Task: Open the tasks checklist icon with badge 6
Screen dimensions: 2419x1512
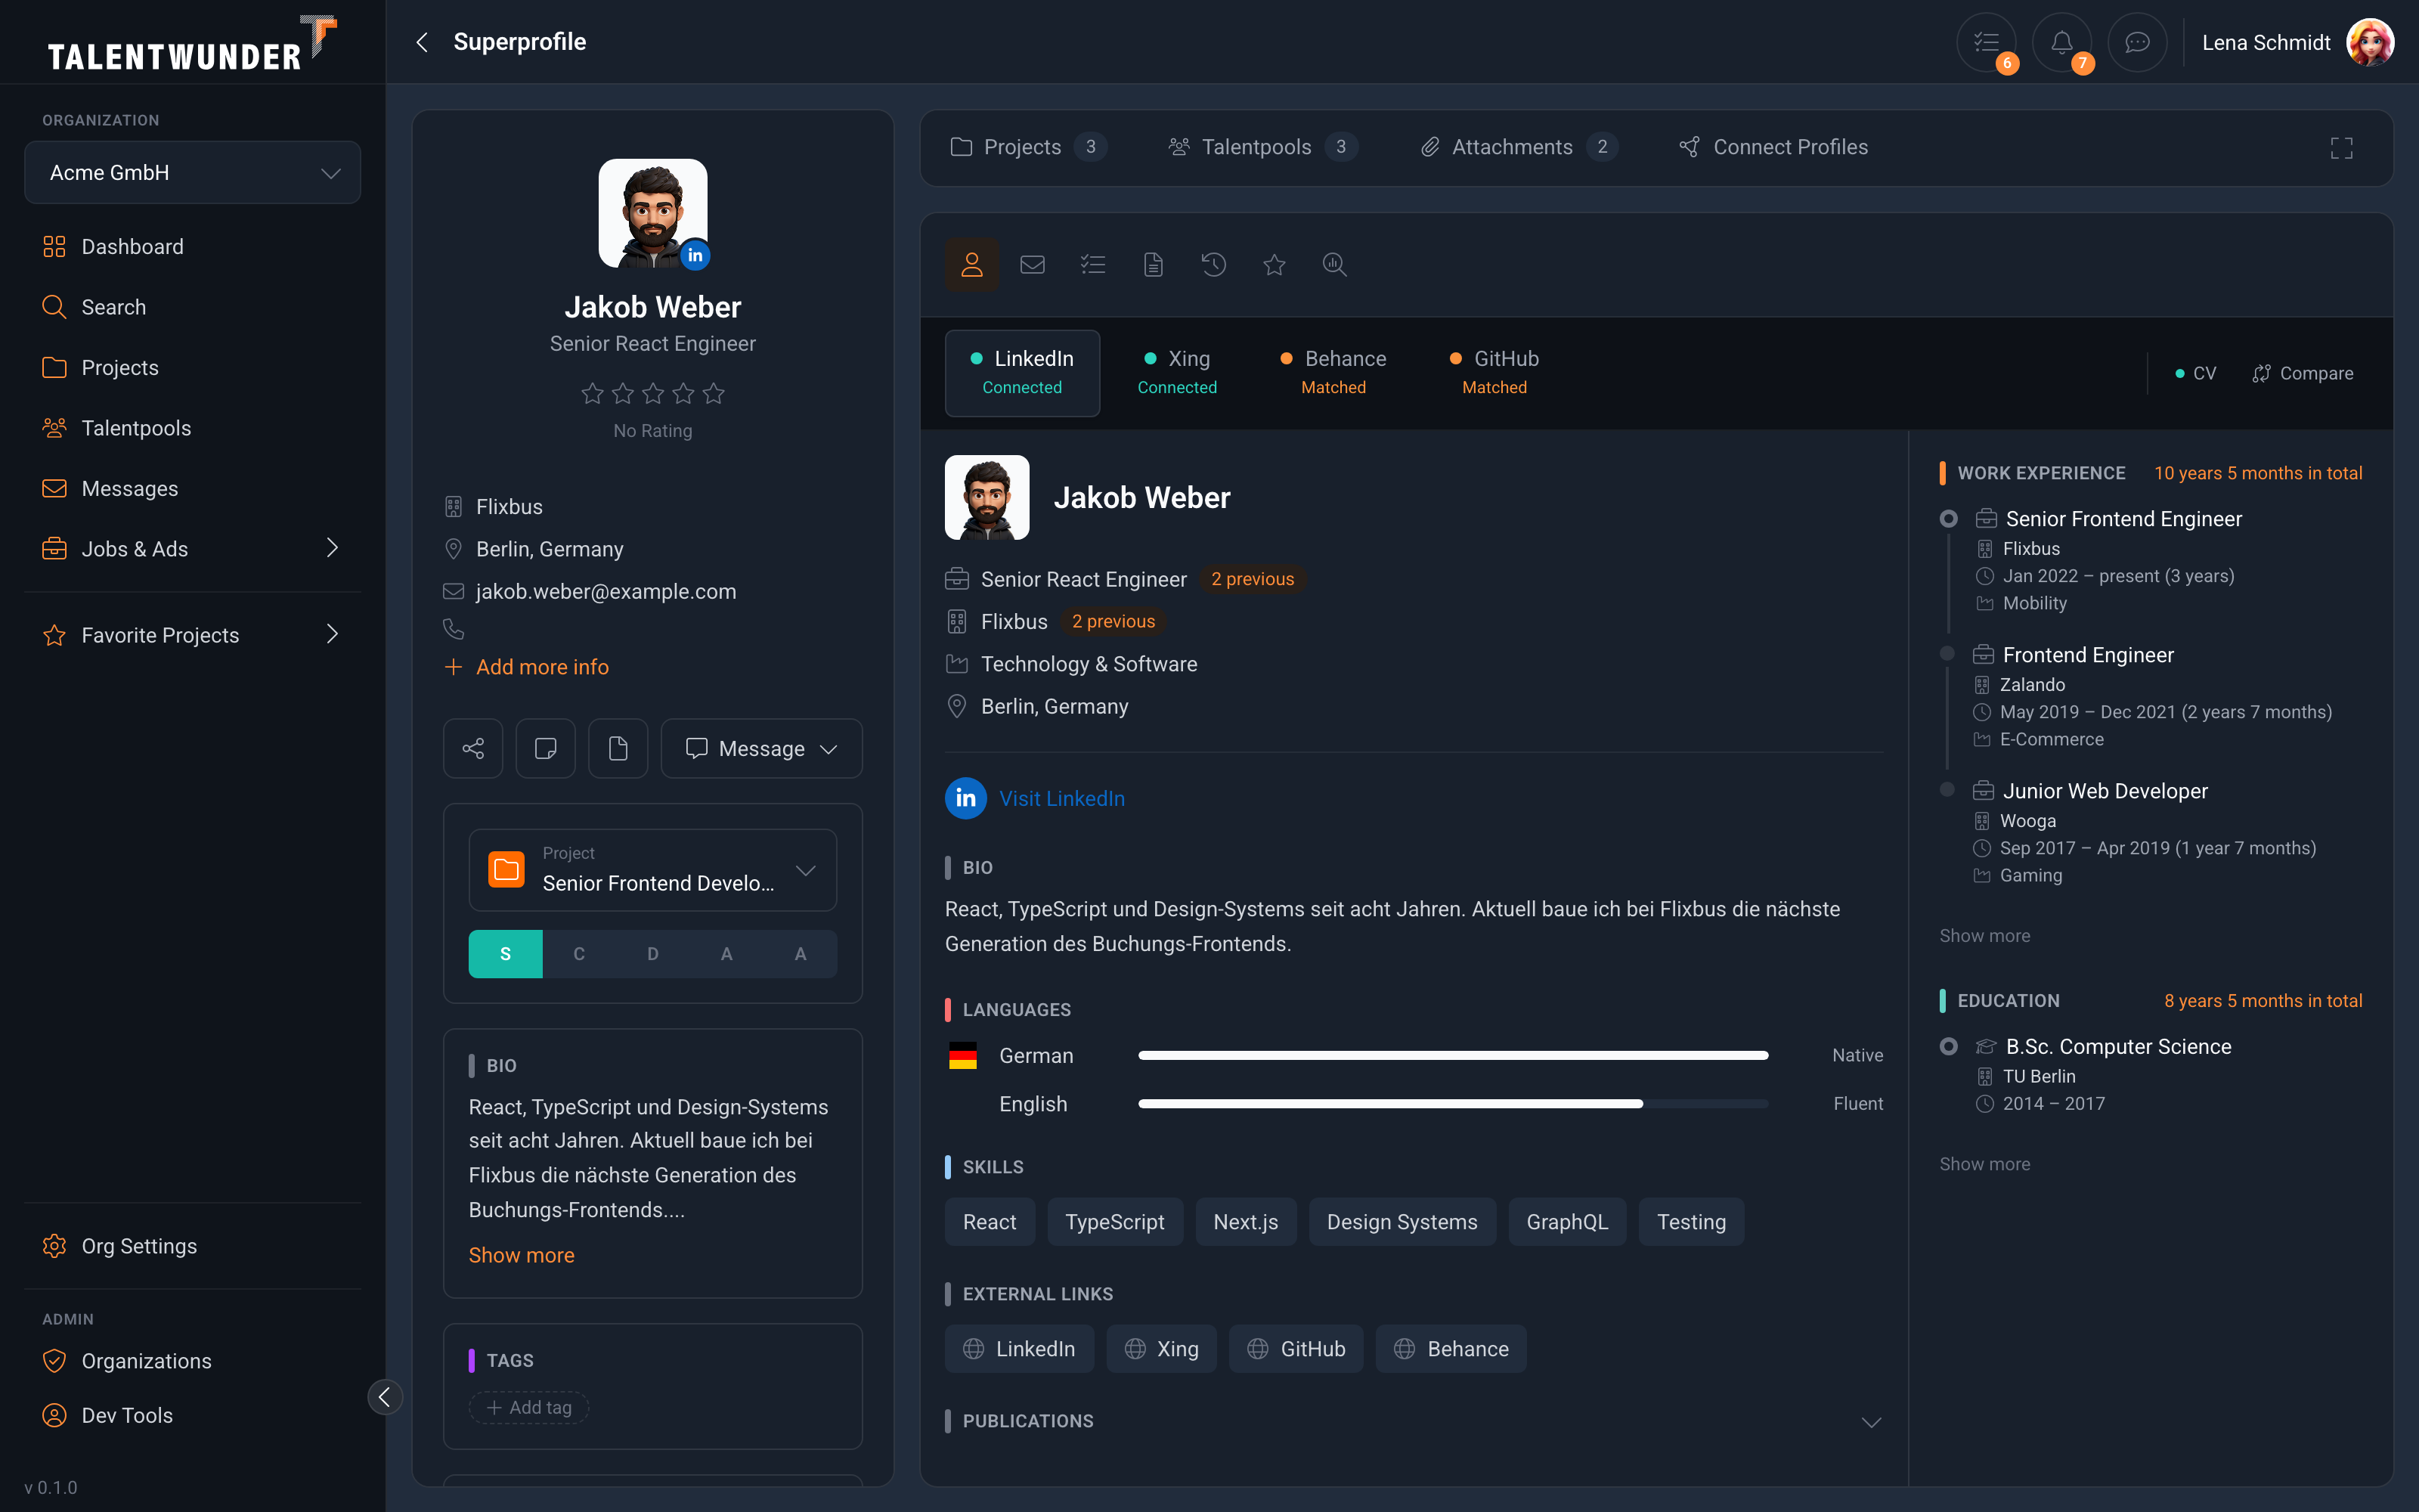Action: tap(1986, 42)
